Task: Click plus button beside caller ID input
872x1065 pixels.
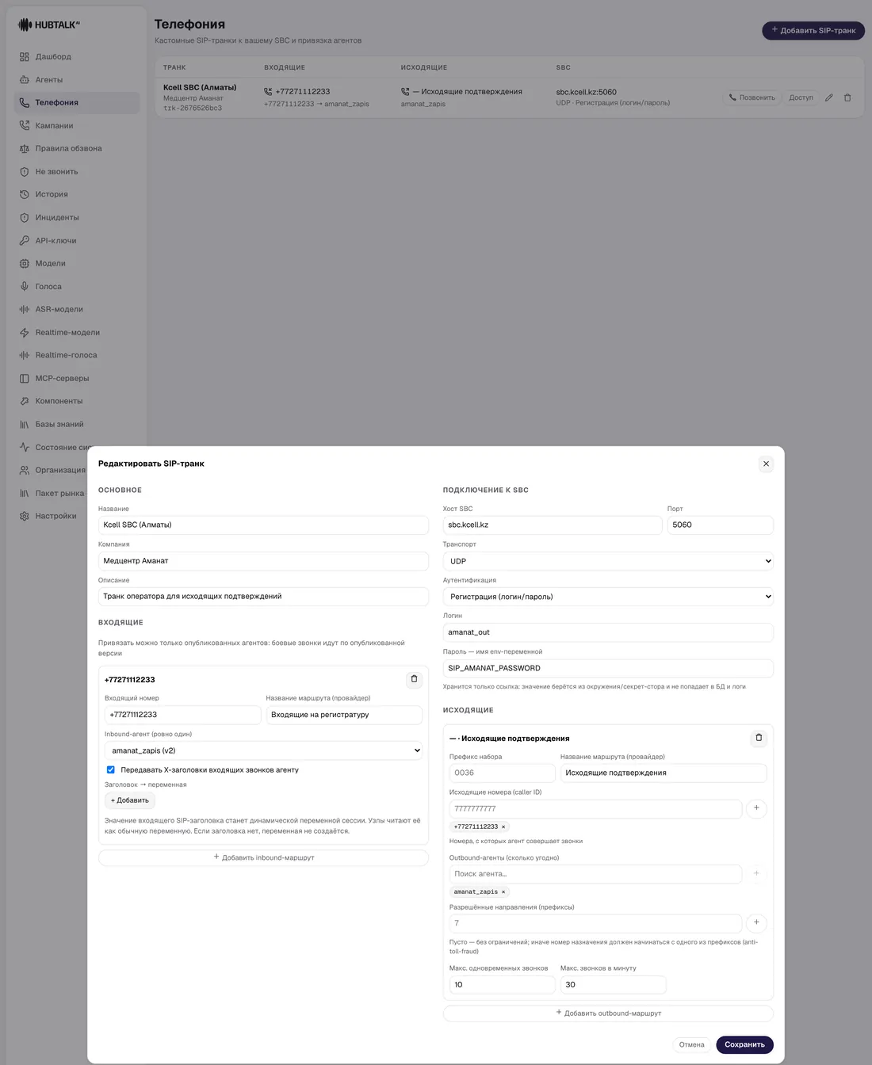Action: [x=756, y=809]
